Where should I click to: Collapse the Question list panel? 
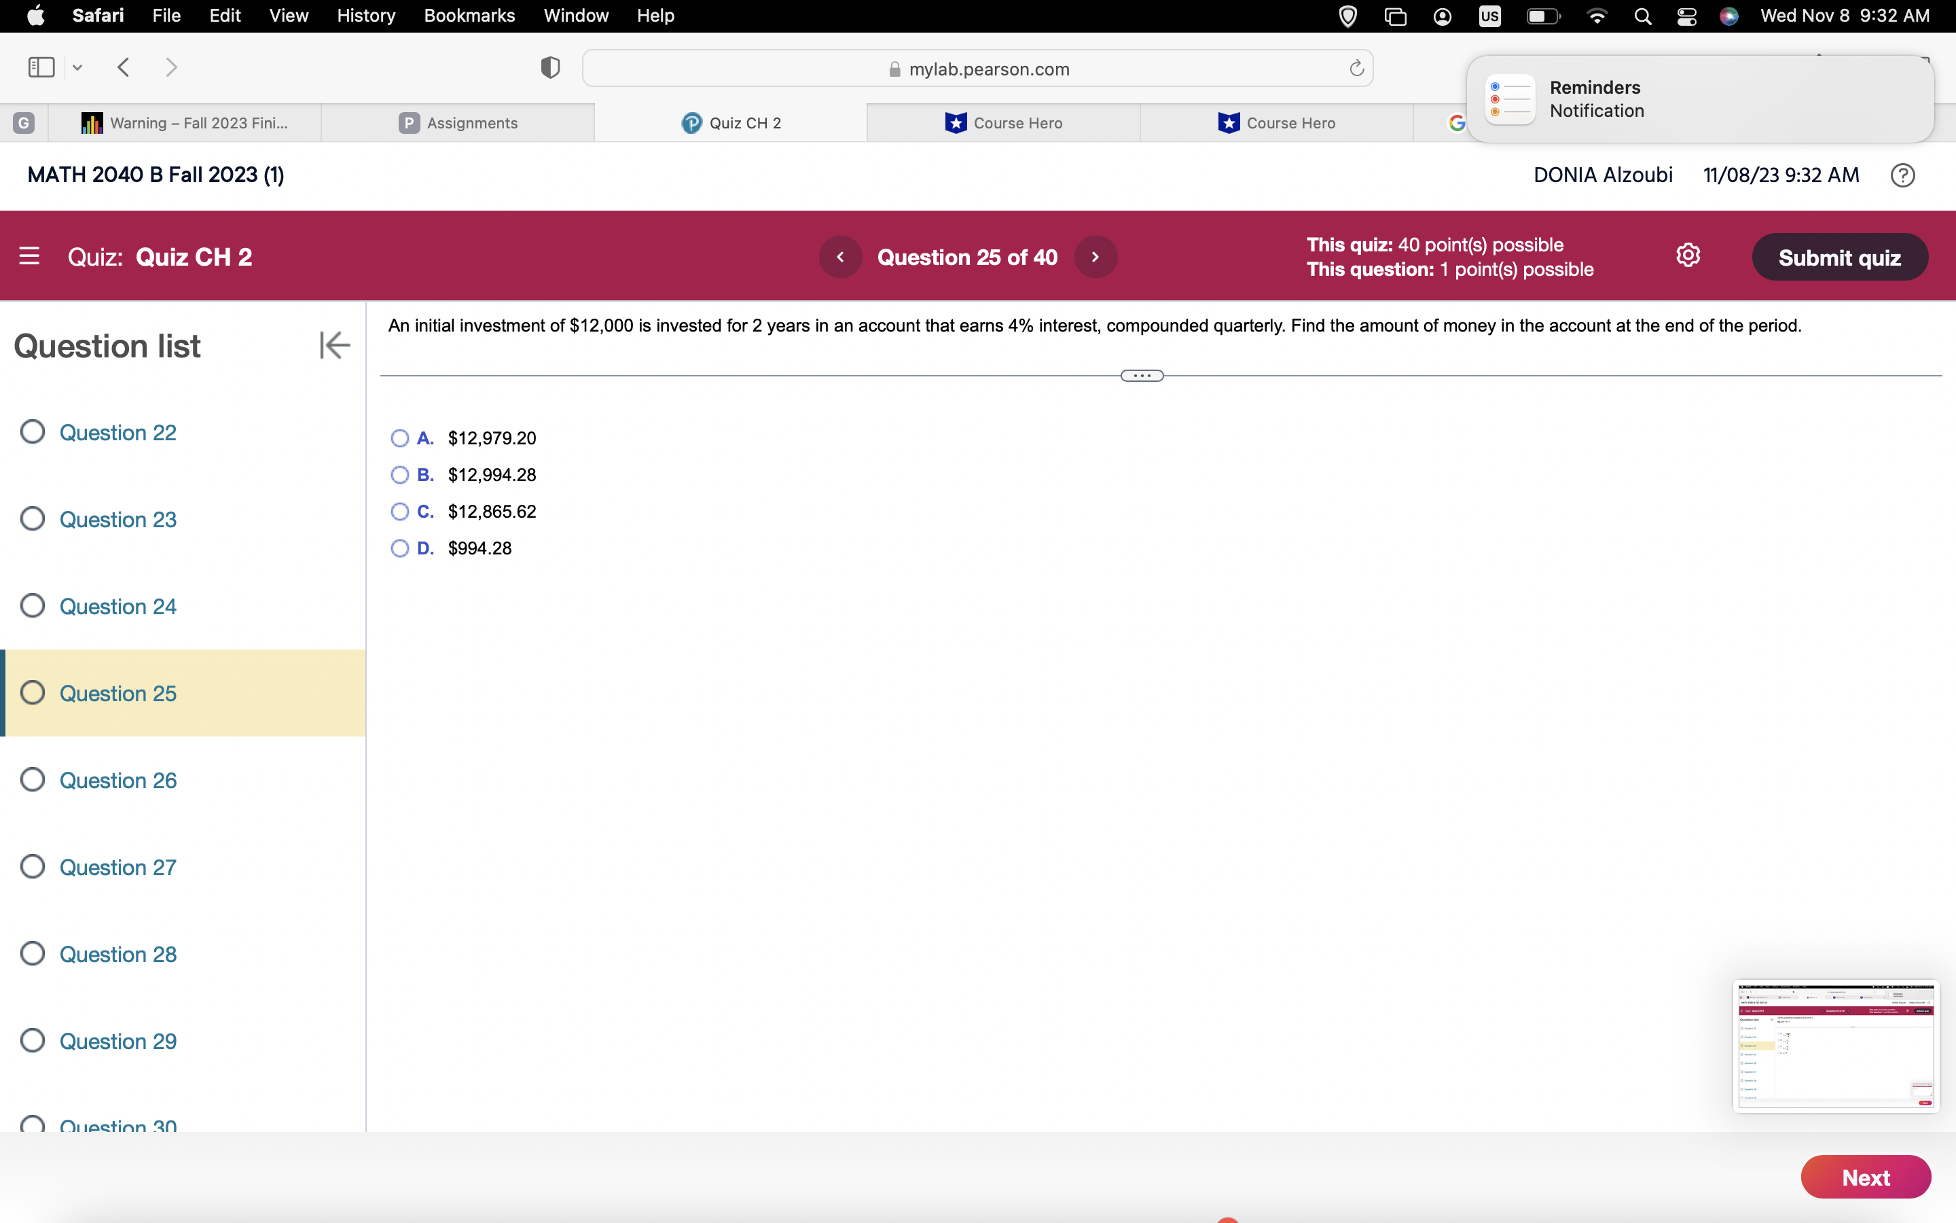click(x=334, y=345)
